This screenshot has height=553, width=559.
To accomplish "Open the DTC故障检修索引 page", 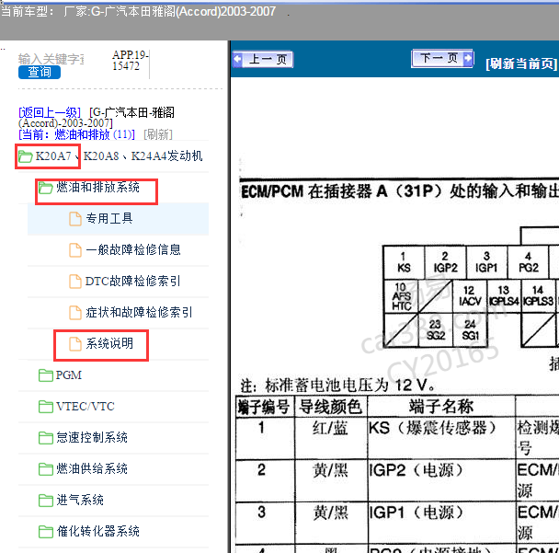I will tap(132, 282).
